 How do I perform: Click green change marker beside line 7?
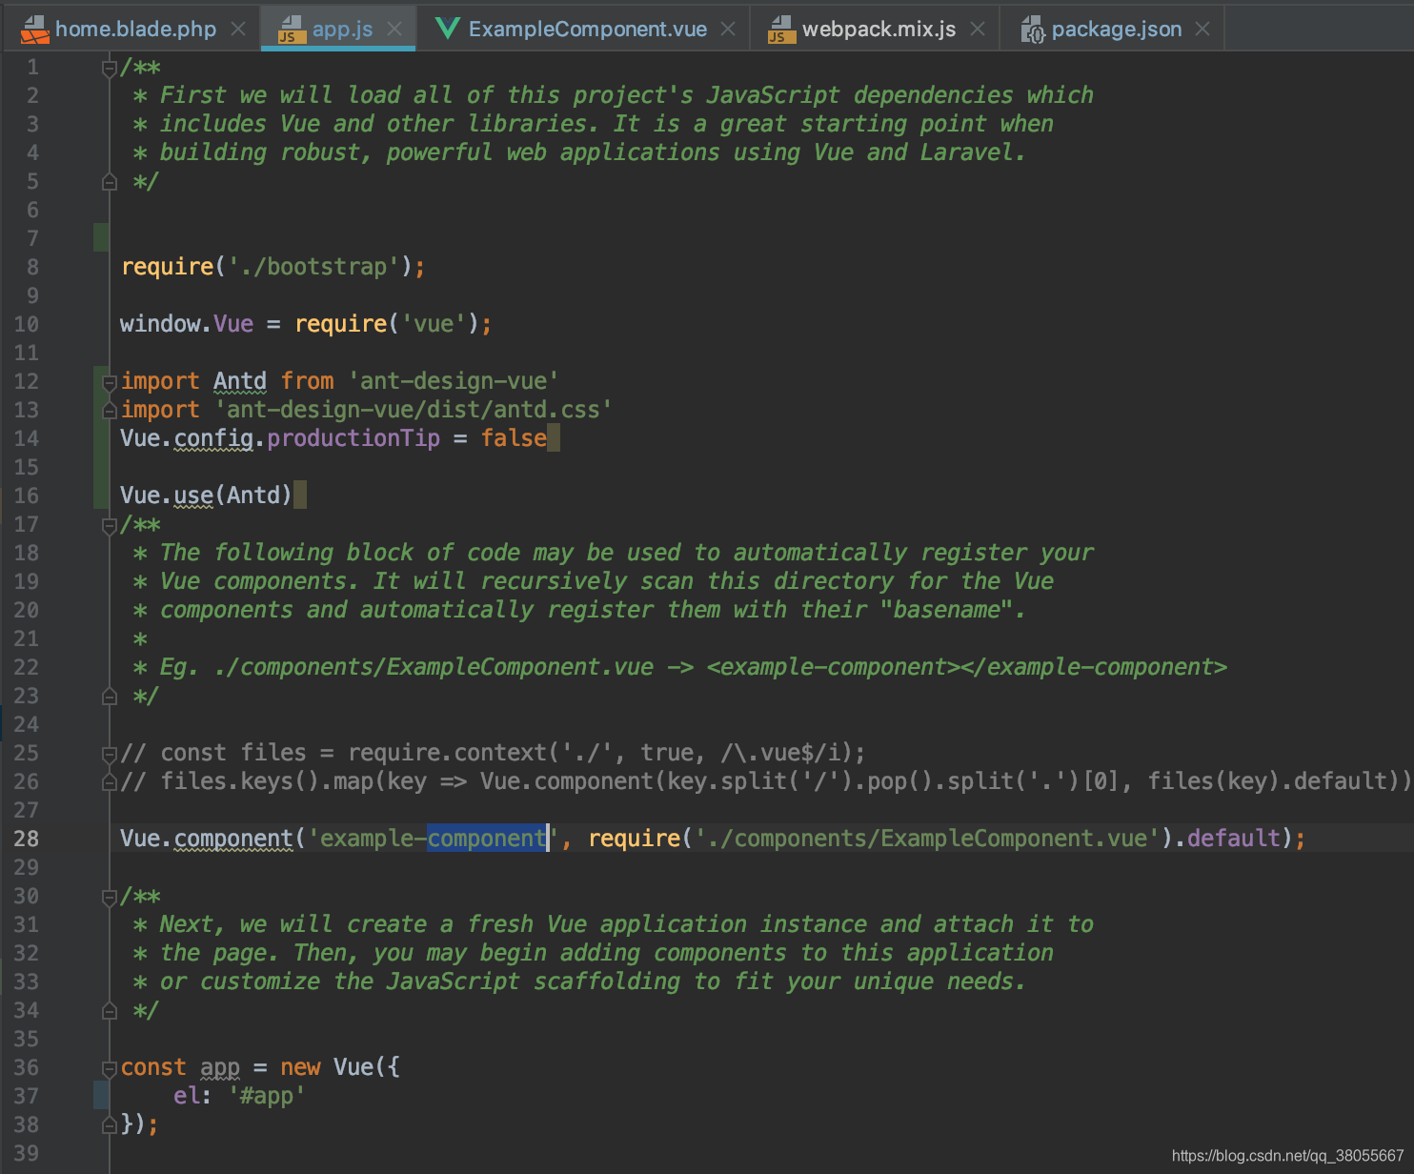pos(101,238)
